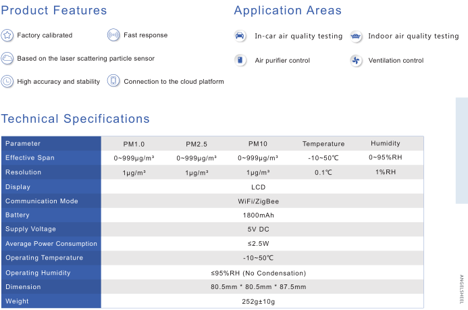This screenshot has width=468, height=310.
Task: Click the ≤2.5W power value
Action: tap(259, 244)
